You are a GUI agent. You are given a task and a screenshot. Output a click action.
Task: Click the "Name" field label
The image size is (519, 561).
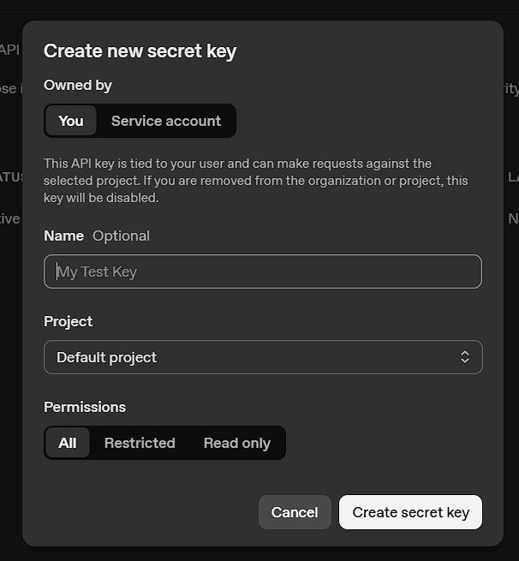63,236
